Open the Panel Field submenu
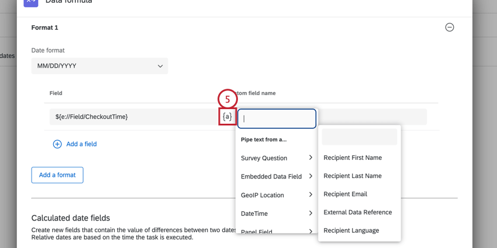This screenshot has height=248, width=497. [x=277, y=231]
